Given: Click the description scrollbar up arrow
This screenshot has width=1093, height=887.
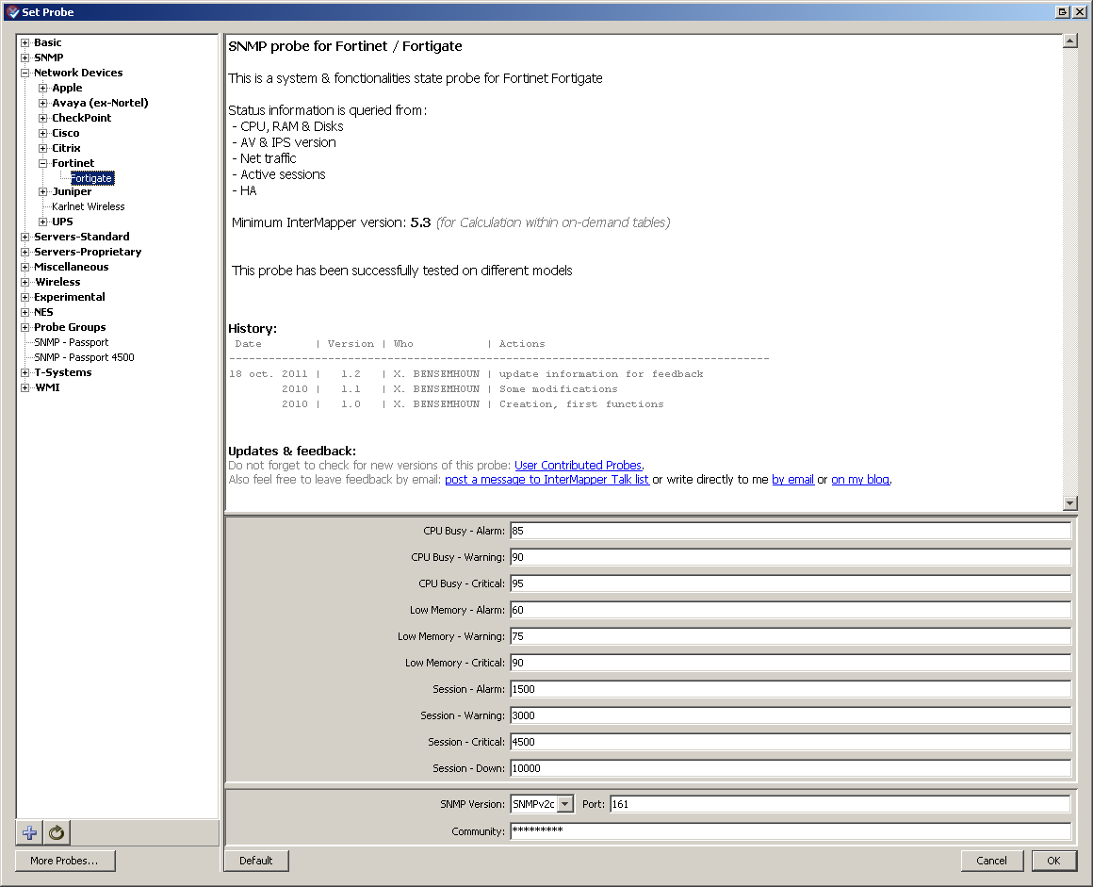Looking at the screenshot, I should 1070,41.
